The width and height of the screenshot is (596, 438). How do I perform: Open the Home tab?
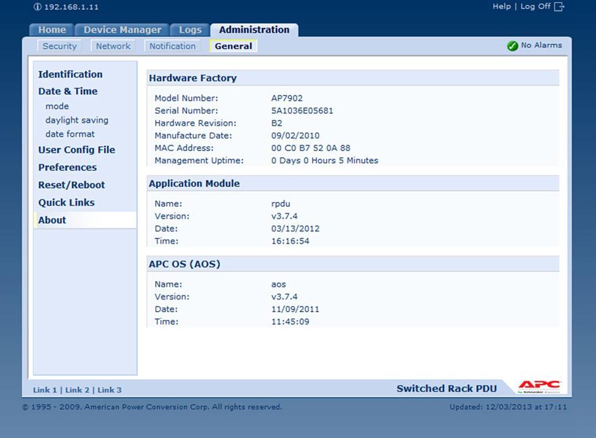52,30
